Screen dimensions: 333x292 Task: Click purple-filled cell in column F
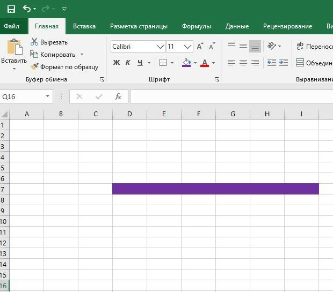tap(198, 189)
